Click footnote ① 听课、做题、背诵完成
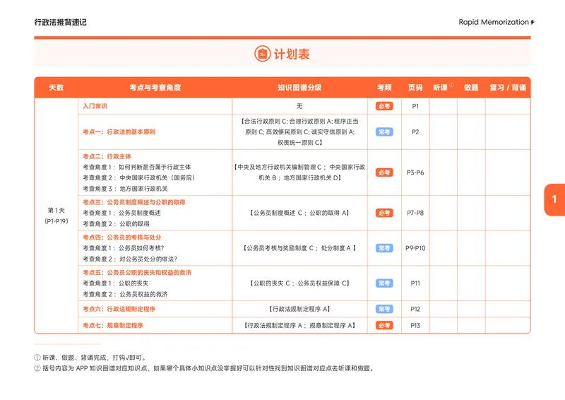The height and width of the screenshot is (400, 565). tap(90, 358)
